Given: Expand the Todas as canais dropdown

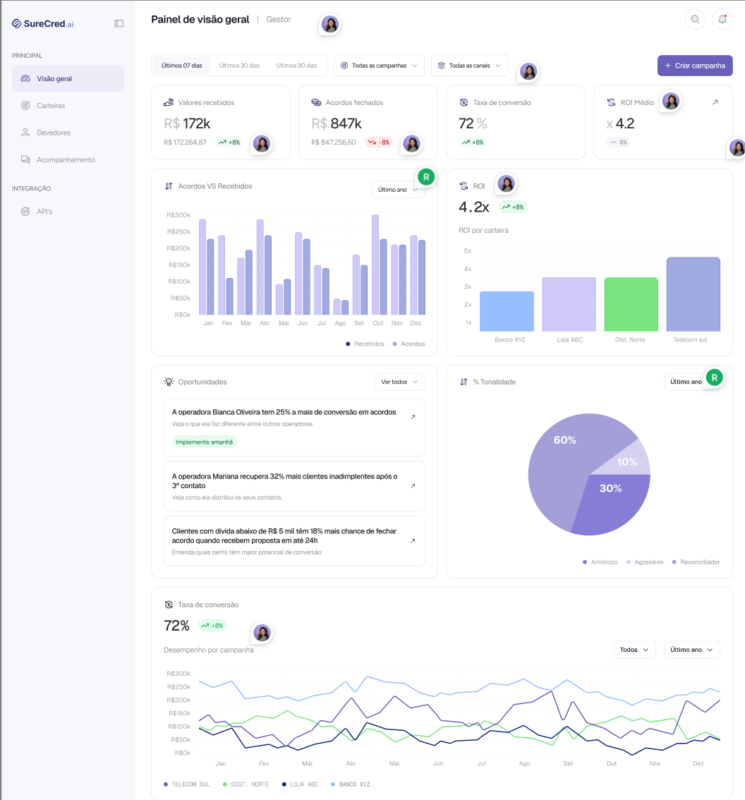Looking at the screenshot, I should (469, 66).
